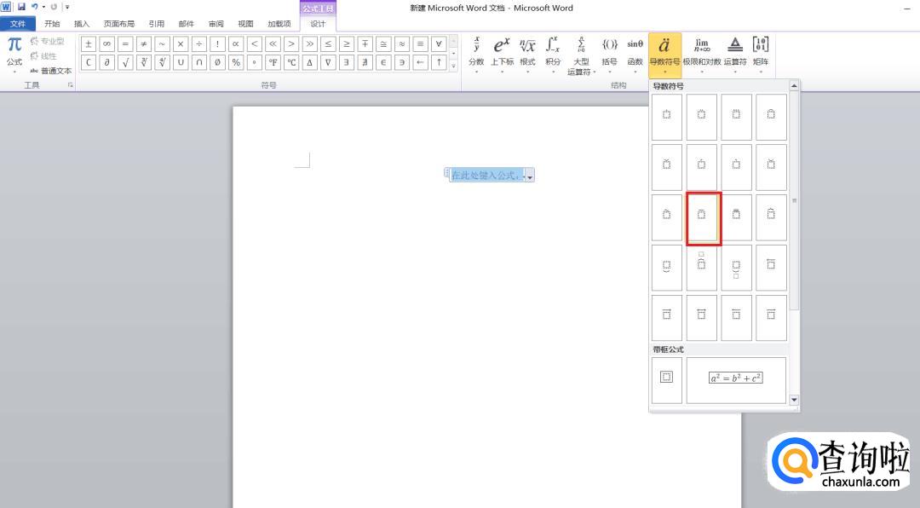Open the equation placeholder options arrow
The height and width of the screenshot is (508, 920).
tap(530, 176)
